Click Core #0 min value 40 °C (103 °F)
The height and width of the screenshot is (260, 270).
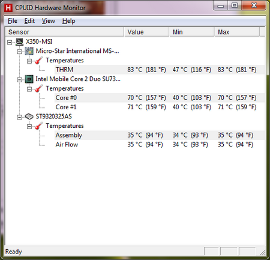point(192,98)
